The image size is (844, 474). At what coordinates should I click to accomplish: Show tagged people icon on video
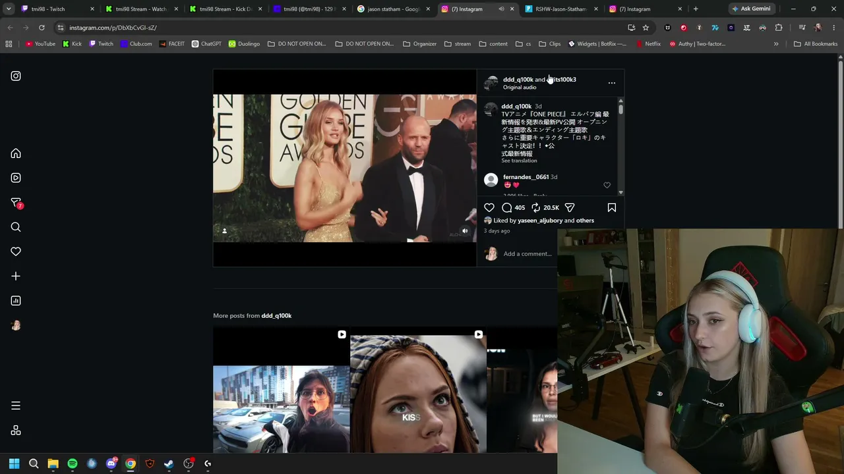point(224,231)
